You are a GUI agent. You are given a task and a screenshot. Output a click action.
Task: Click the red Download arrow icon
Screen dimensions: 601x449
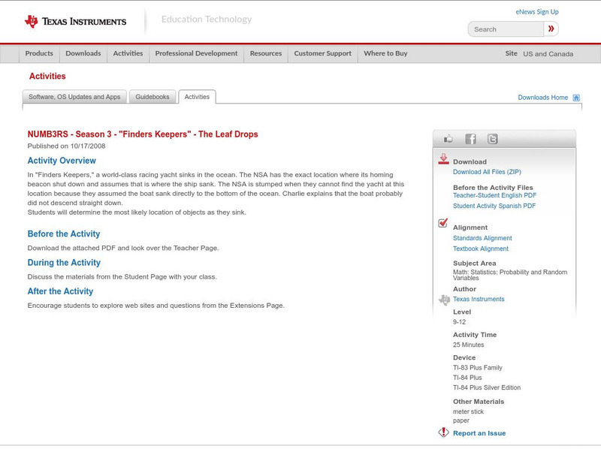[x=443, y=159]
